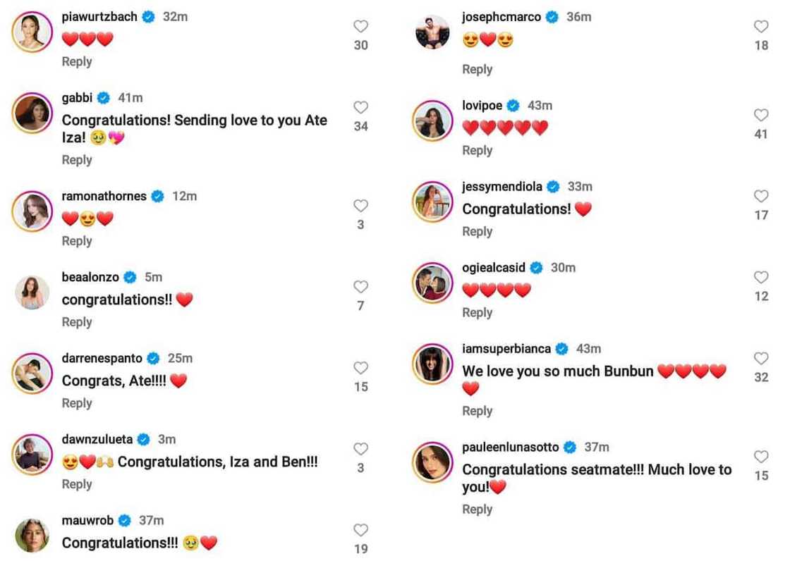Click mauwrob's avatar thumbnail

pos(32,536)
